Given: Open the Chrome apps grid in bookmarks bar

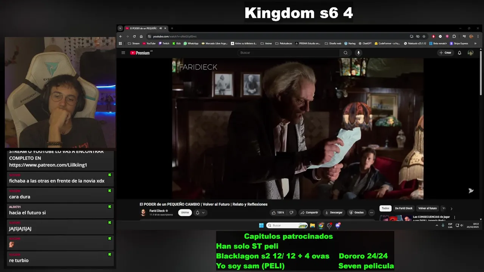Looking at the screenshot, I should (x=121, y=43).
